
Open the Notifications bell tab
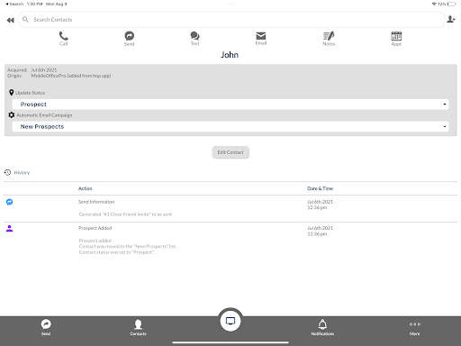point(322,328)
